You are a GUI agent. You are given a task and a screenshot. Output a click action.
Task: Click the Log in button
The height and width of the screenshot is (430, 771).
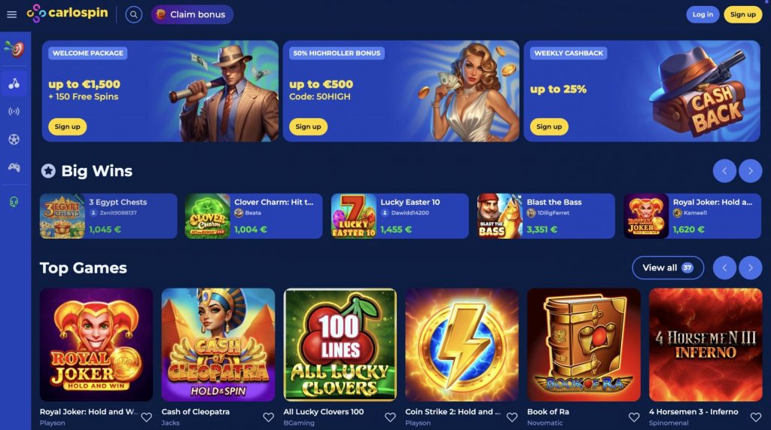coord(702,15)
